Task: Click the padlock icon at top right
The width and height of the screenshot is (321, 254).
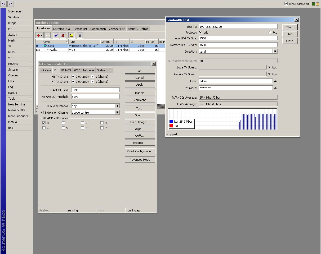Action: click(317, 4)
